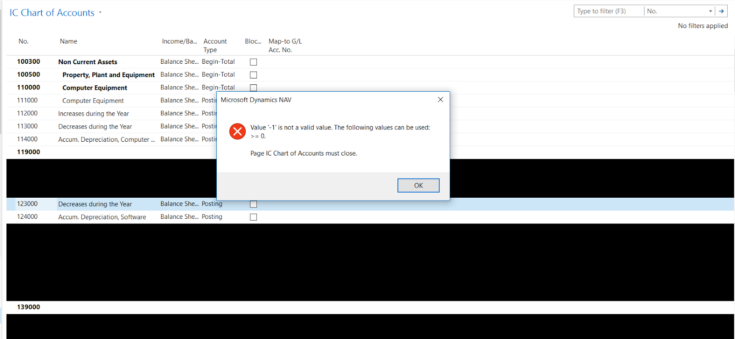Image resolution: width=735 pixels, height=339 pixels.
Task: Click the Bloc... column header
Action: [253, 41]
